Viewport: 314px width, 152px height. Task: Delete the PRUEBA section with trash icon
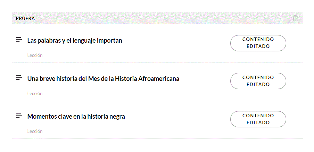point(295,18)
